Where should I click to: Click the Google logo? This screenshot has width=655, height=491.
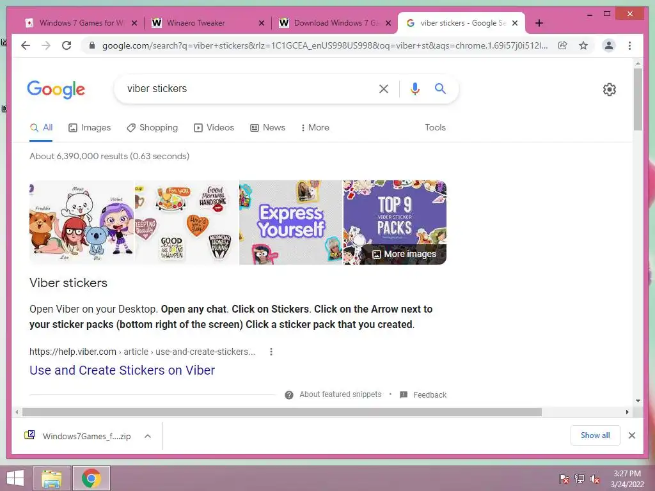56,90
